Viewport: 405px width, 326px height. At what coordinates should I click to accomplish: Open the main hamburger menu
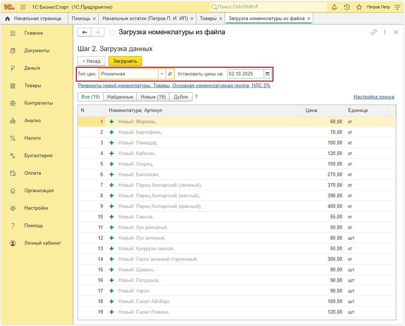[x=23, y=7]
